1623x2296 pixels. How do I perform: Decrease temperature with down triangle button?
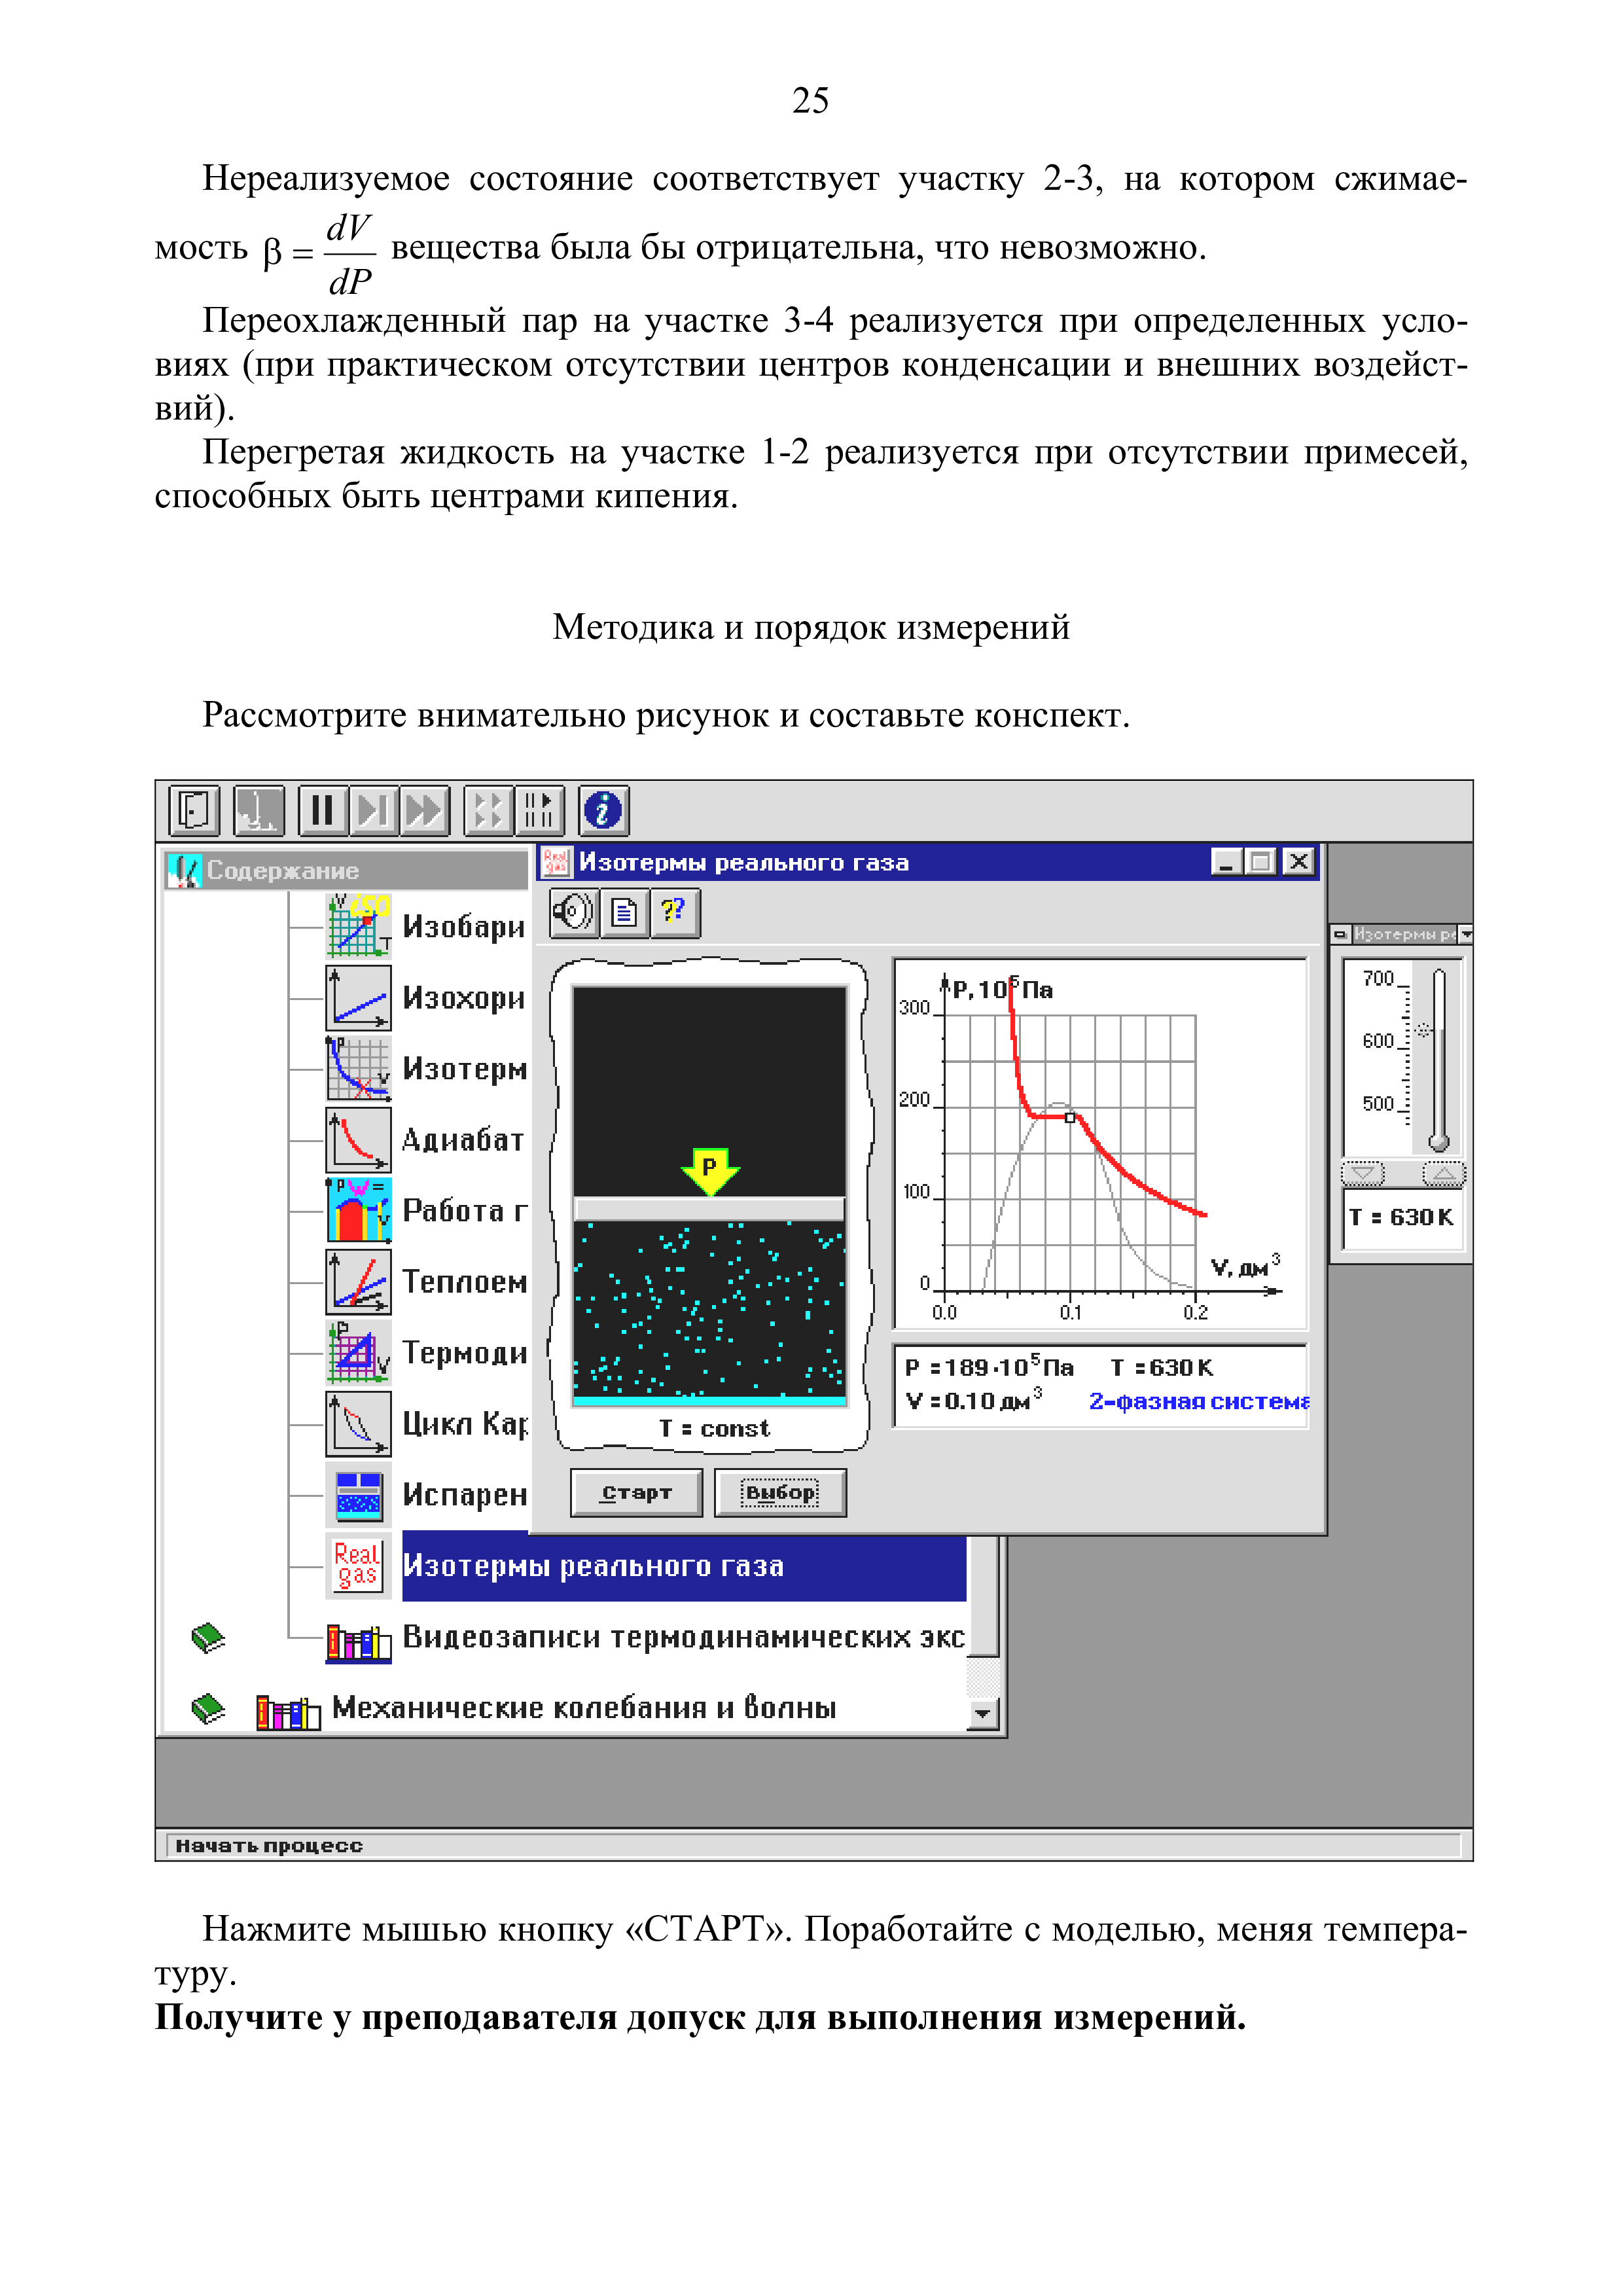point(1362,1173)
